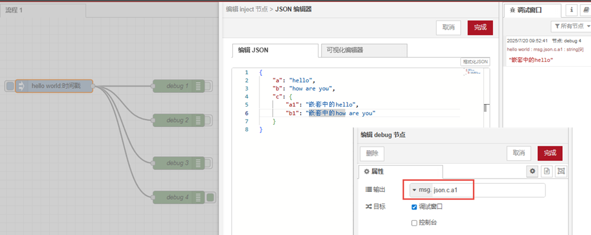Open the help book sidebar tab icon
This screenshot has height=235, width=591.
586,10
